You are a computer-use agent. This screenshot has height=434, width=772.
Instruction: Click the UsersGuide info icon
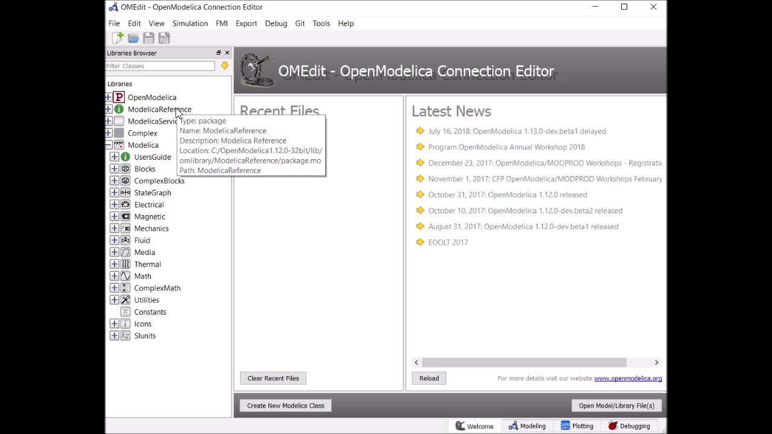[125, 157]
